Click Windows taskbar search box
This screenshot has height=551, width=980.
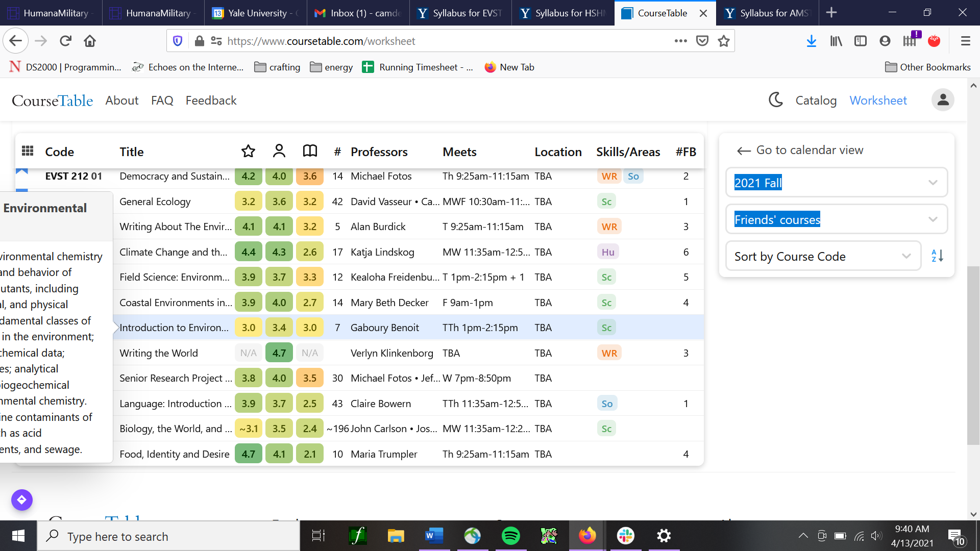click(168, 536)
